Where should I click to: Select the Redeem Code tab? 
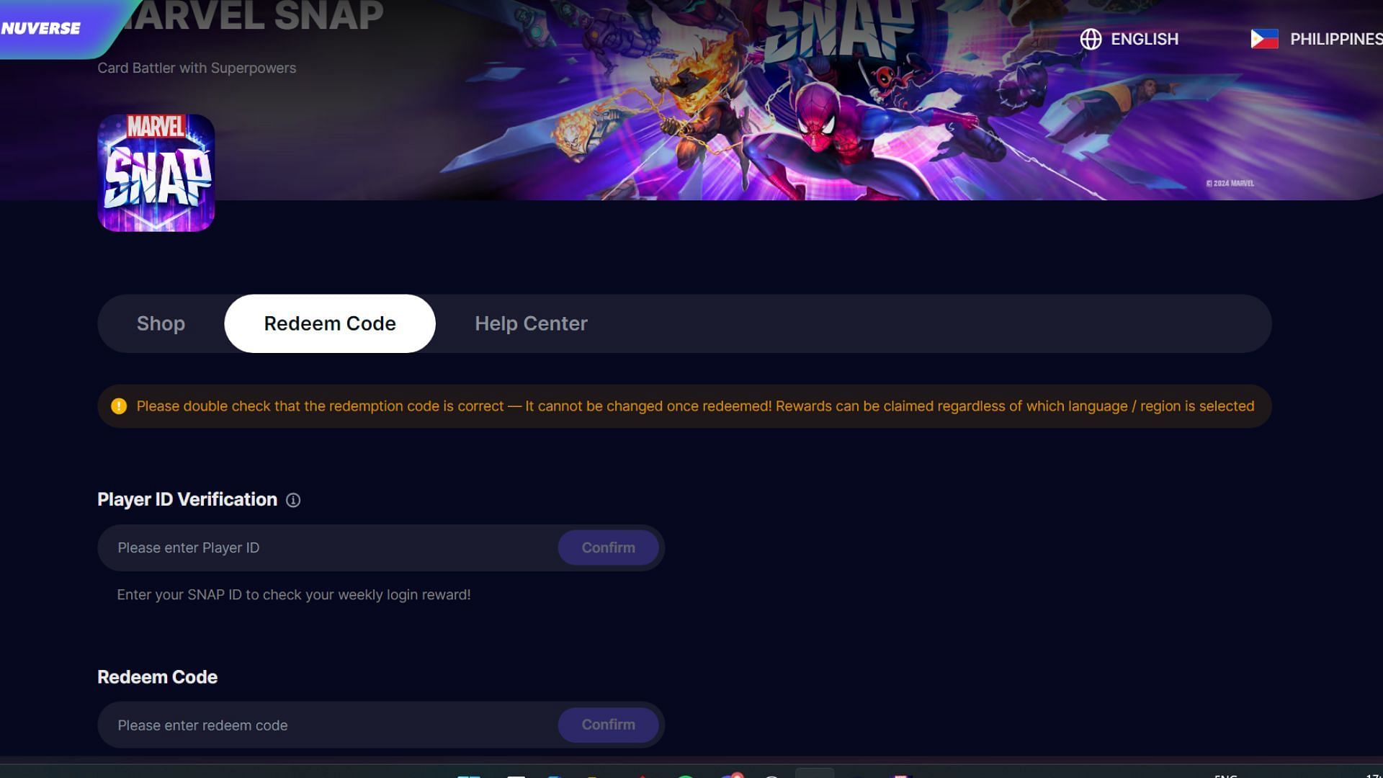(330, 323)
